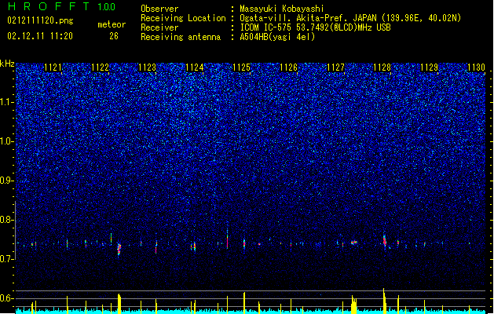Click the wide yellow power burst after 1127

(354, 305)
